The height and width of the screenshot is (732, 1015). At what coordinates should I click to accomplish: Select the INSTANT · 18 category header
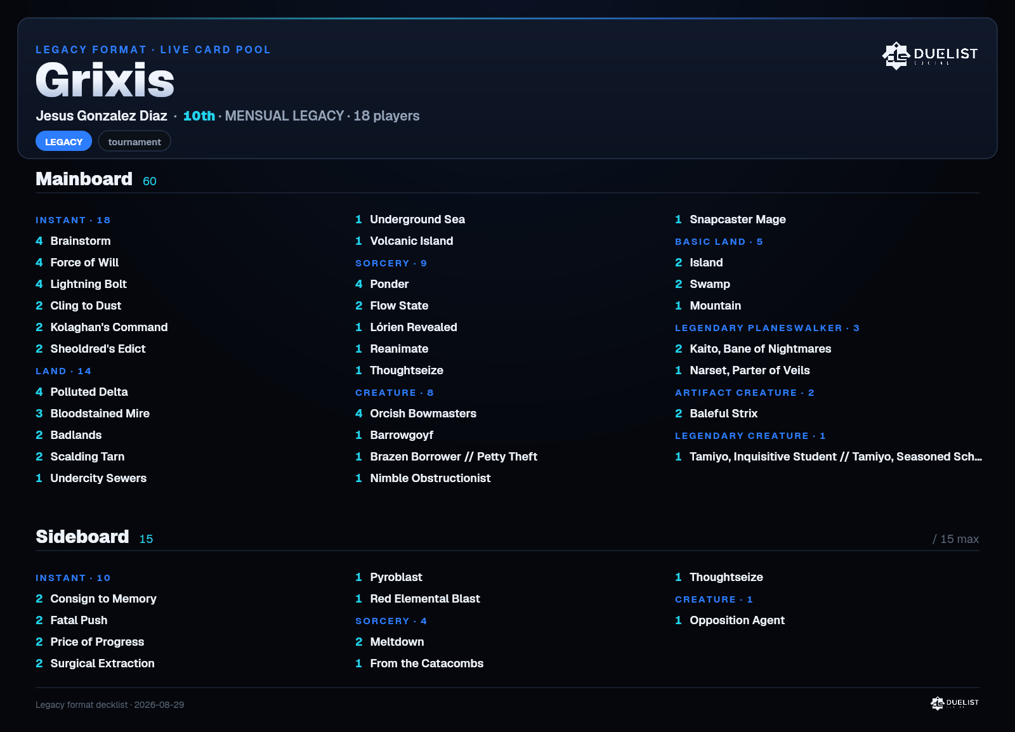coord(73,220)
